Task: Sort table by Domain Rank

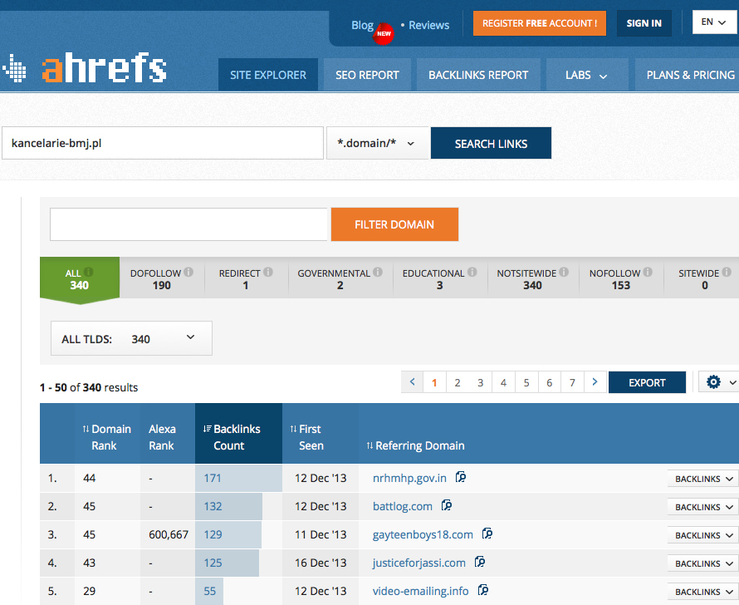Action: click(x=106, y=437)
